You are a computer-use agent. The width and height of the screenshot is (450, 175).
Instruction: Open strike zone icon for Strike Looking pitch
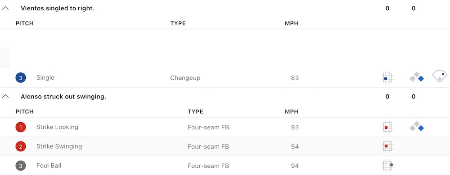(x=387, y=127)
